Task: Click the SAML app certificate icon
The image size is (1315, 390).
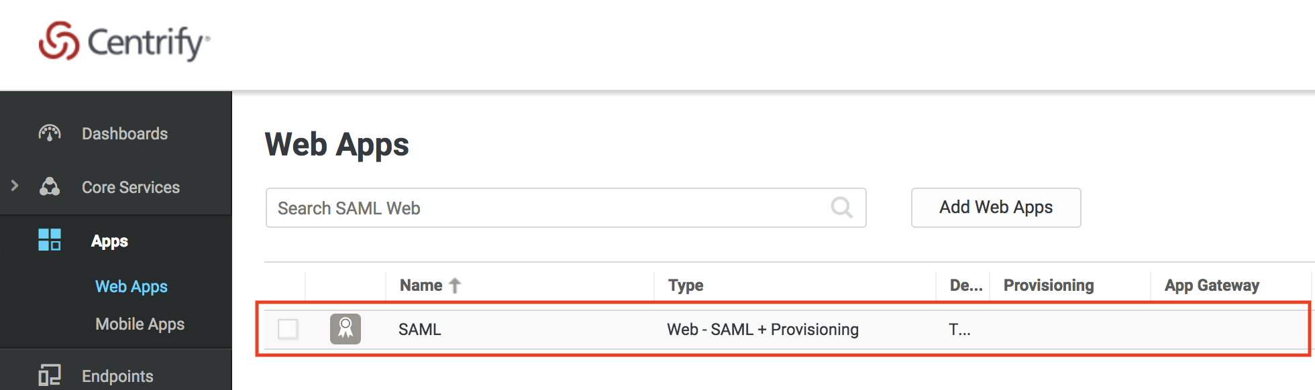Action: (346, 329)
